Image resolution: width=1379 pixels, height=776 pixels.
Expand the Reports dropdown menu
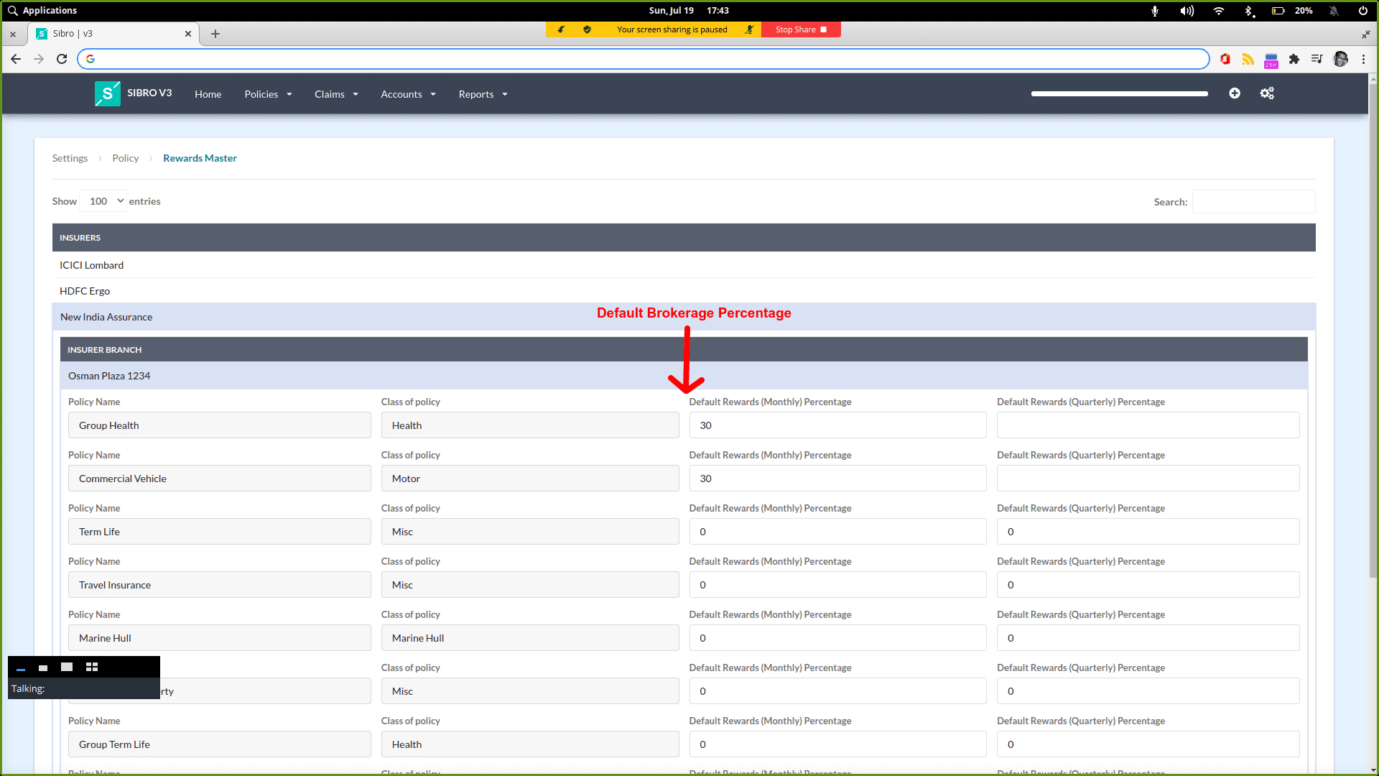(x=483, y=94)
